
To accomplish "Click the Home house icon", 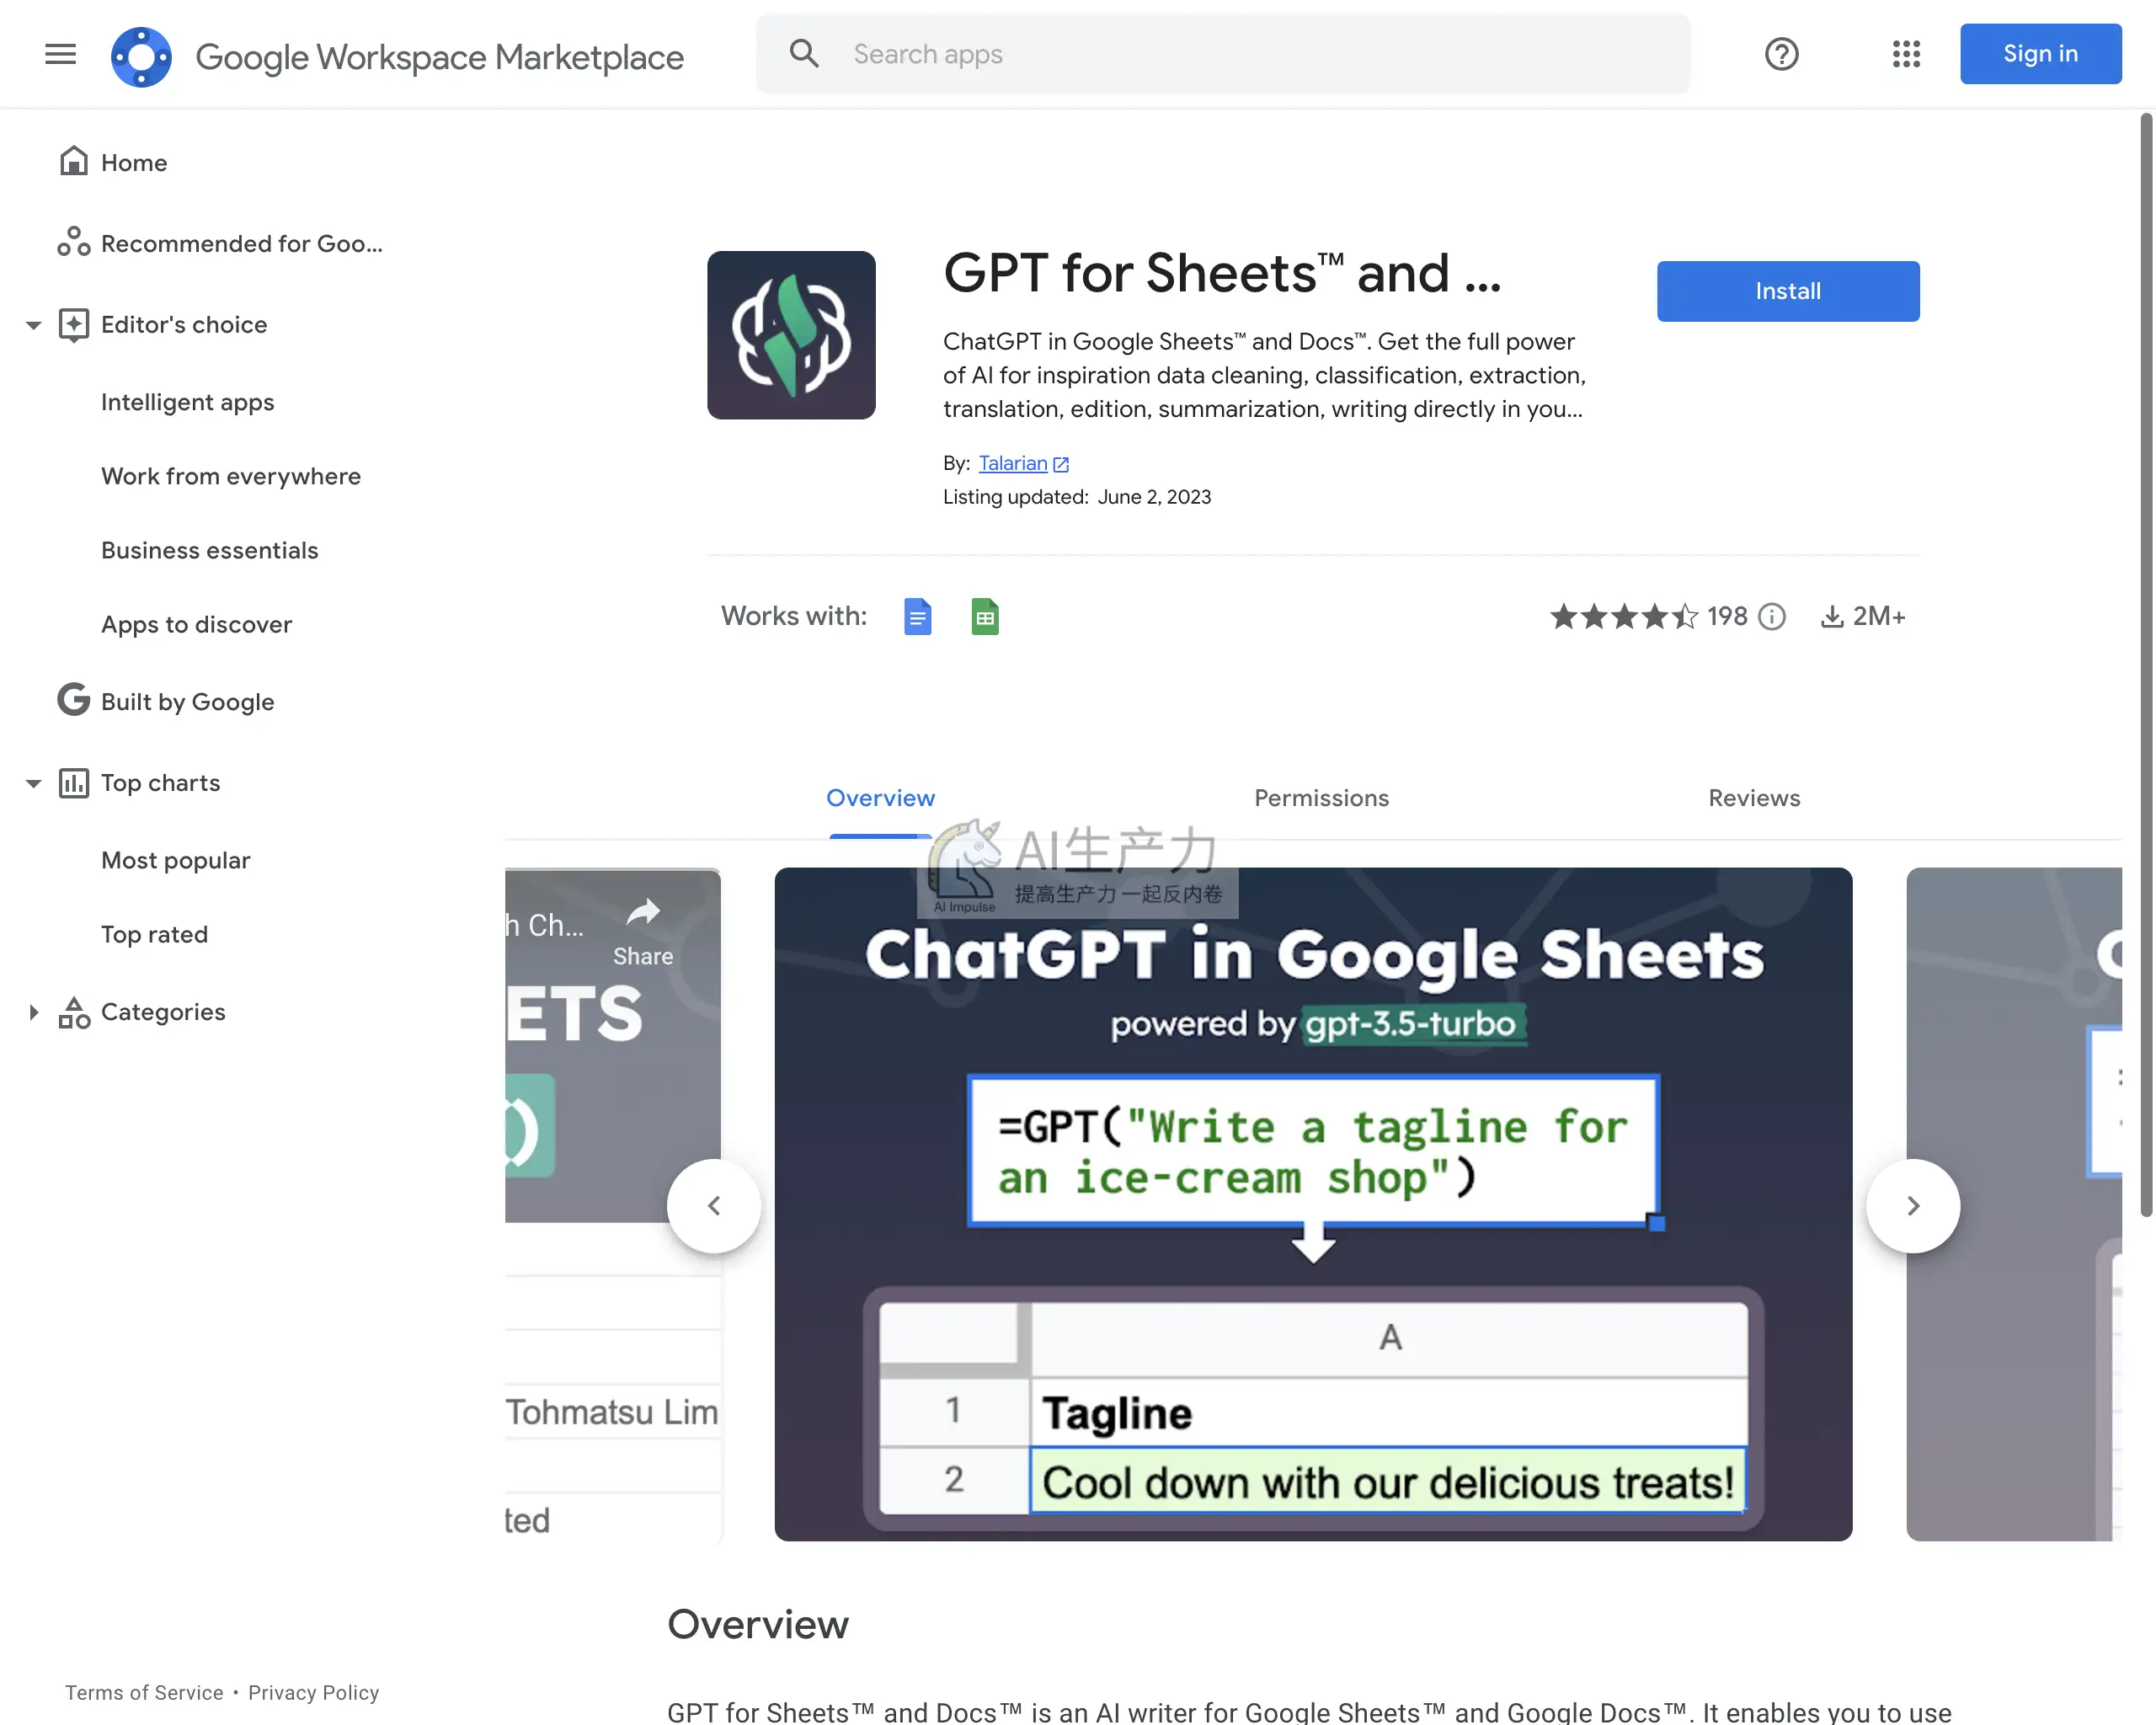I will click(73, 161).
